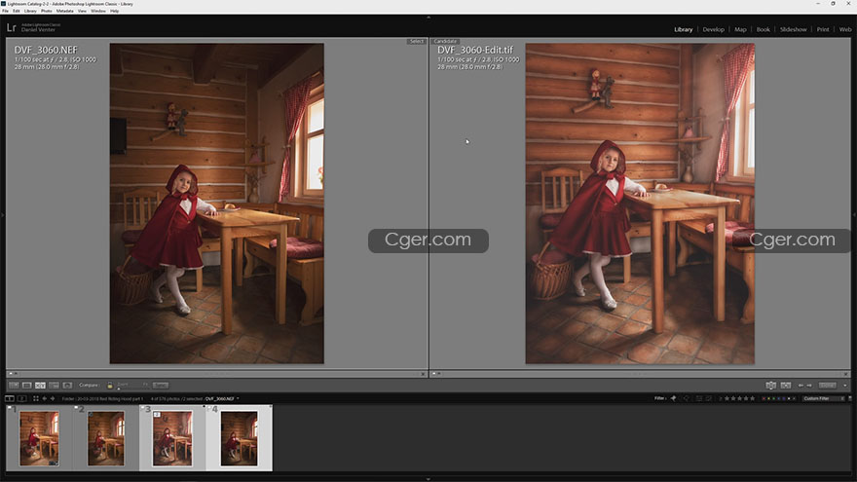Viewport: 857px width, 482px height.
Task: Select filmstrip thumbnail number 4
Action: click(x=239, y=438)
